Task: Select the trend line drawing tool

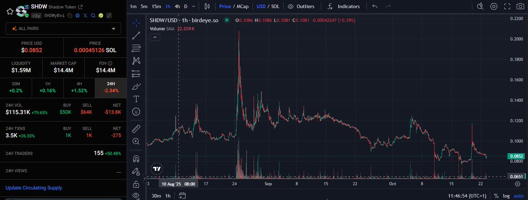Action: coord(136,36)
